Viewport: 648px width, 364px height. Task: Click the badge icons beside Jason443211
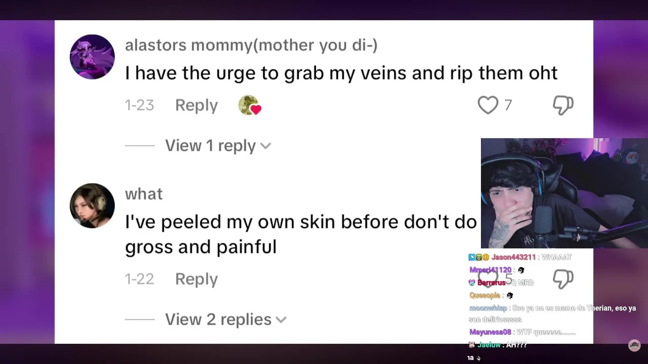pos(478,257)
